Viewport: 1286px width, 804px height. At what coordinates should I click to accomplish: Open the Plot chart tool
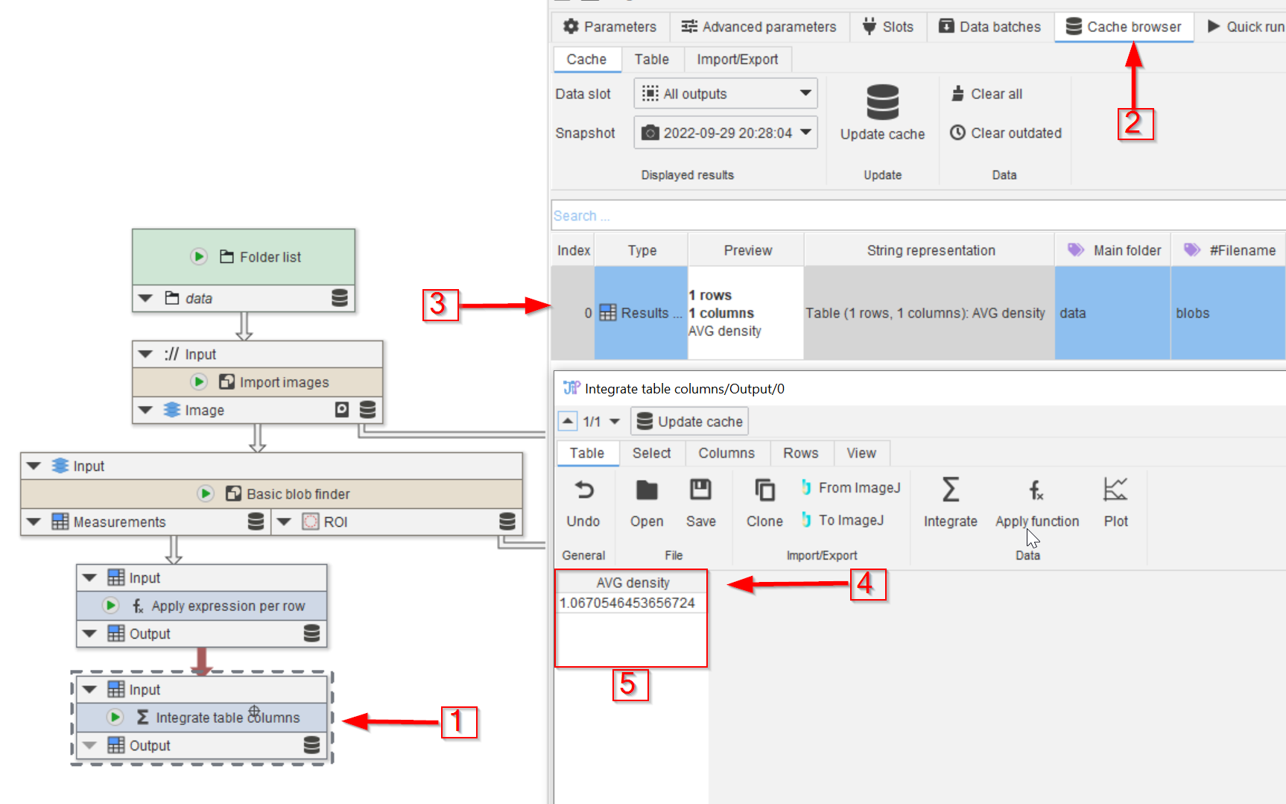[x=1115, y=490]
